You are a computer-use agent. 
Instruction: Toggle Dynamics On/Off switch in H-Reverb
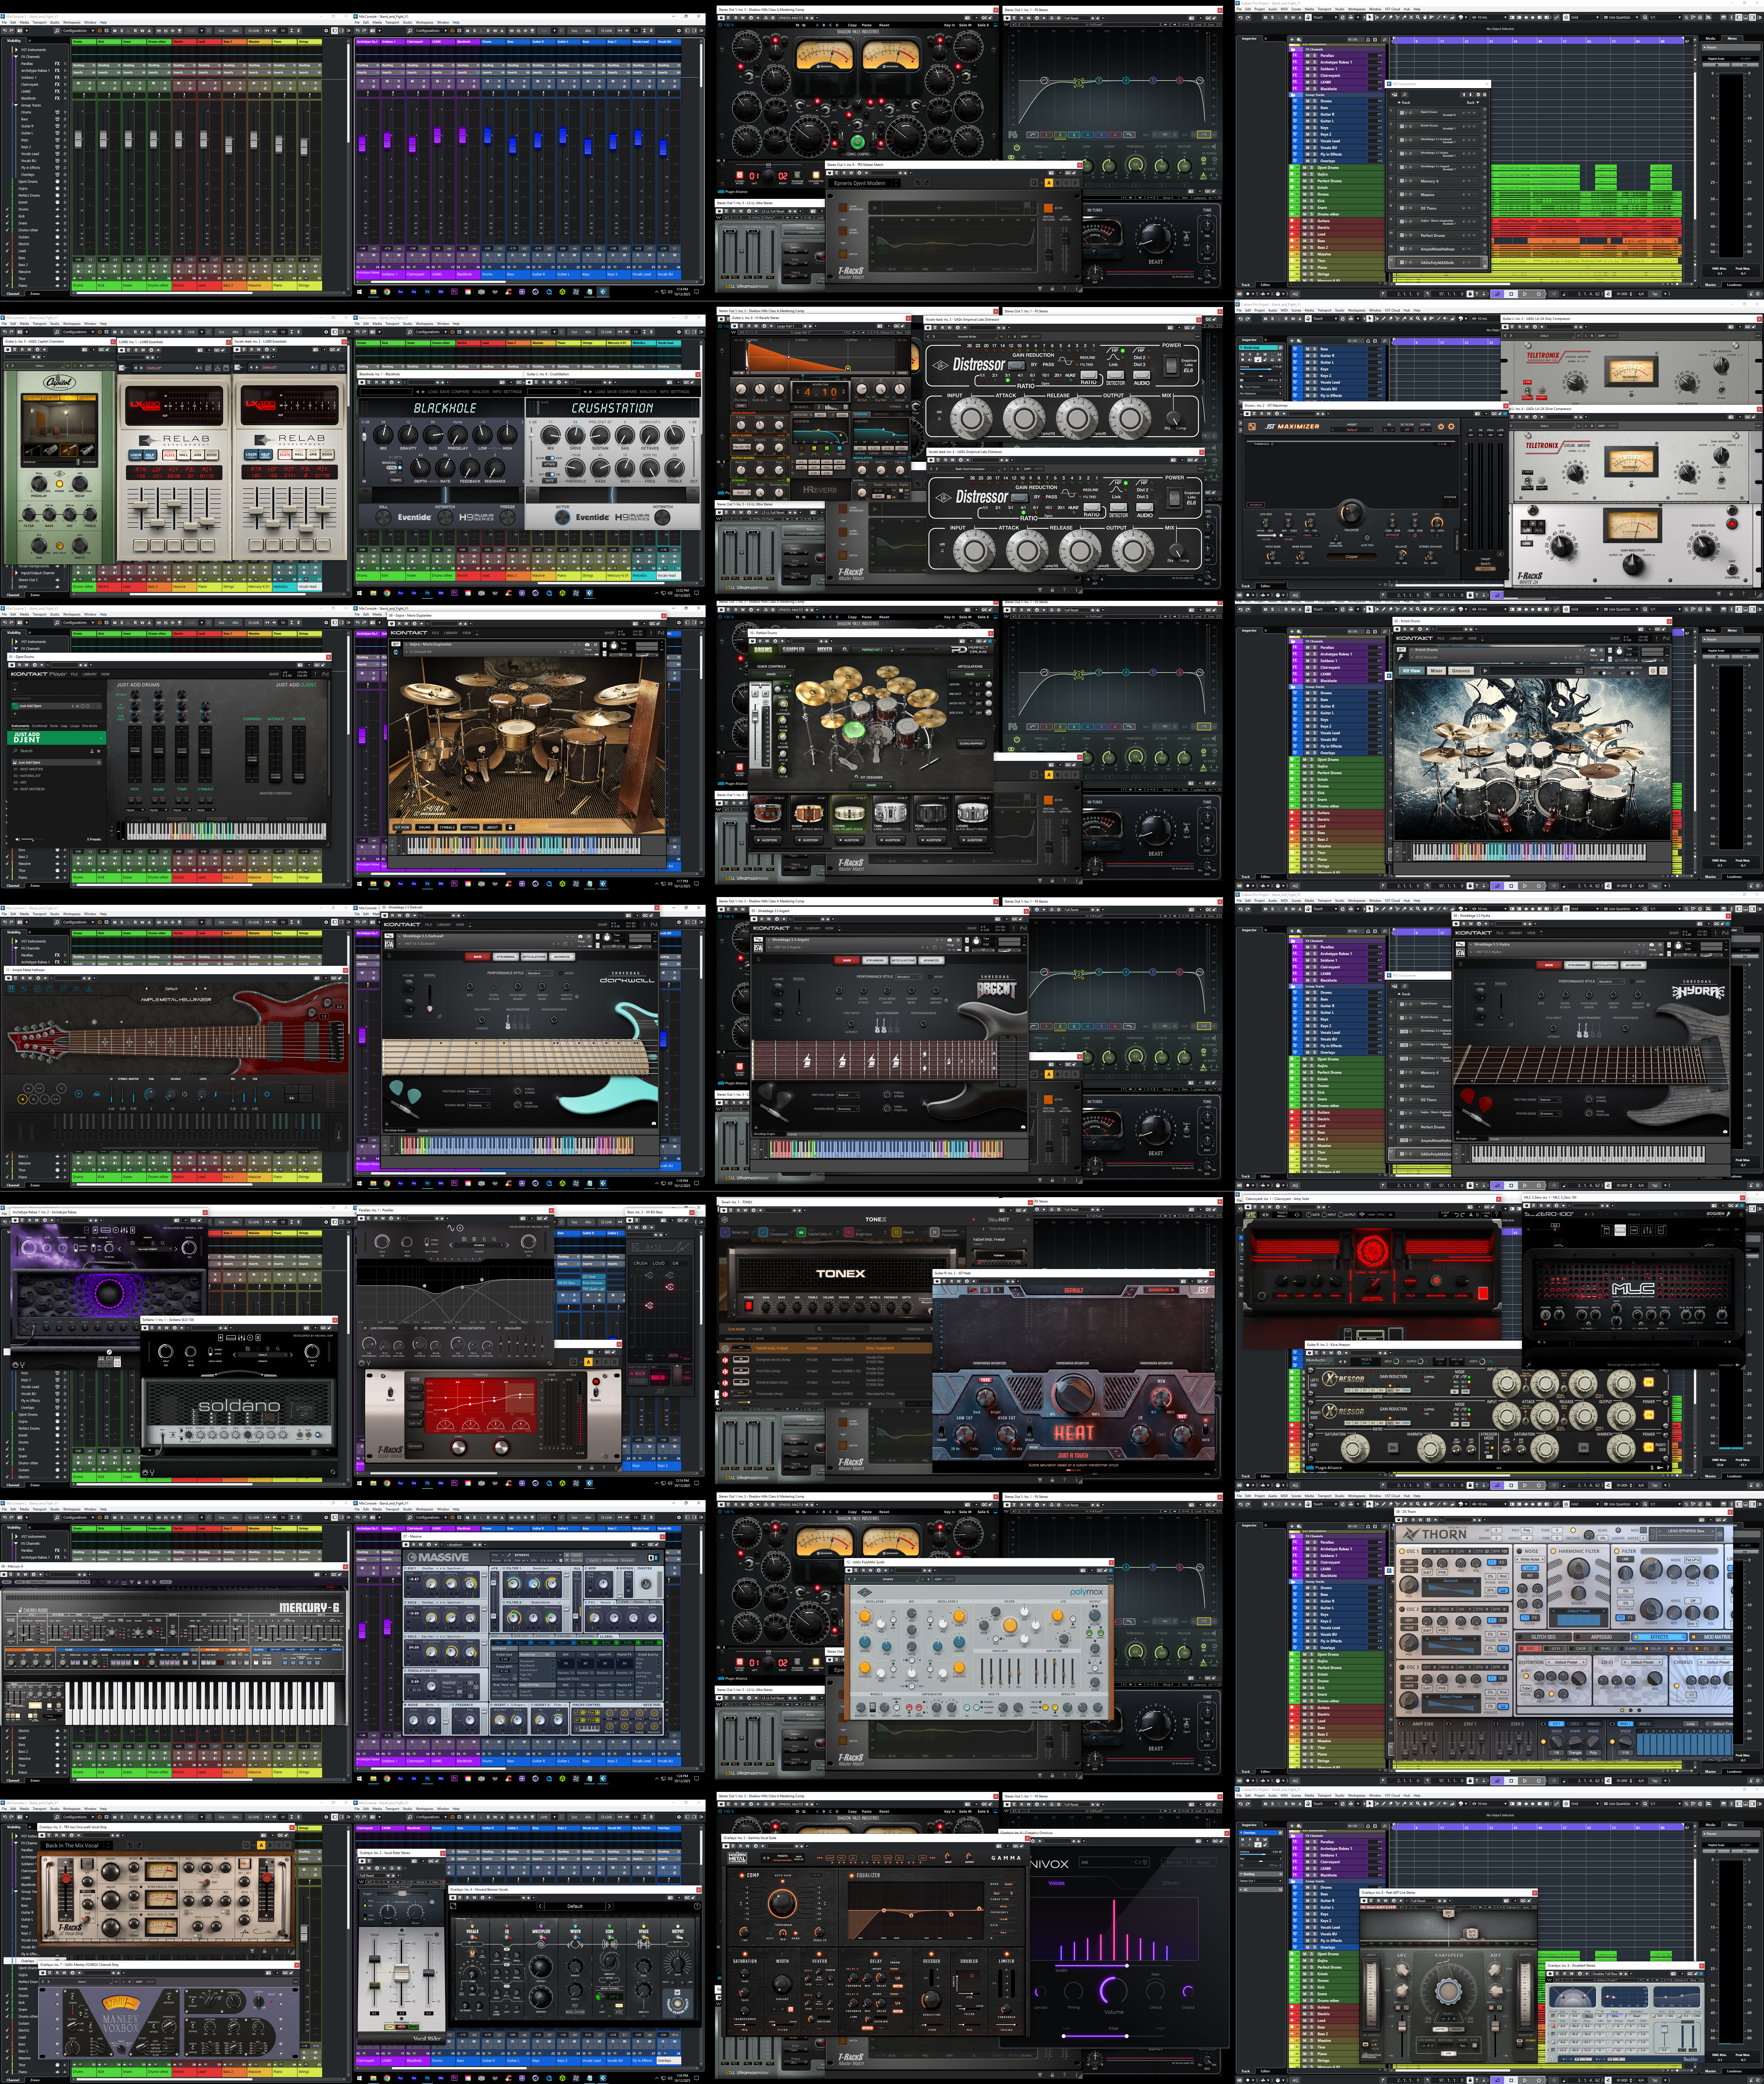[788, 480]
